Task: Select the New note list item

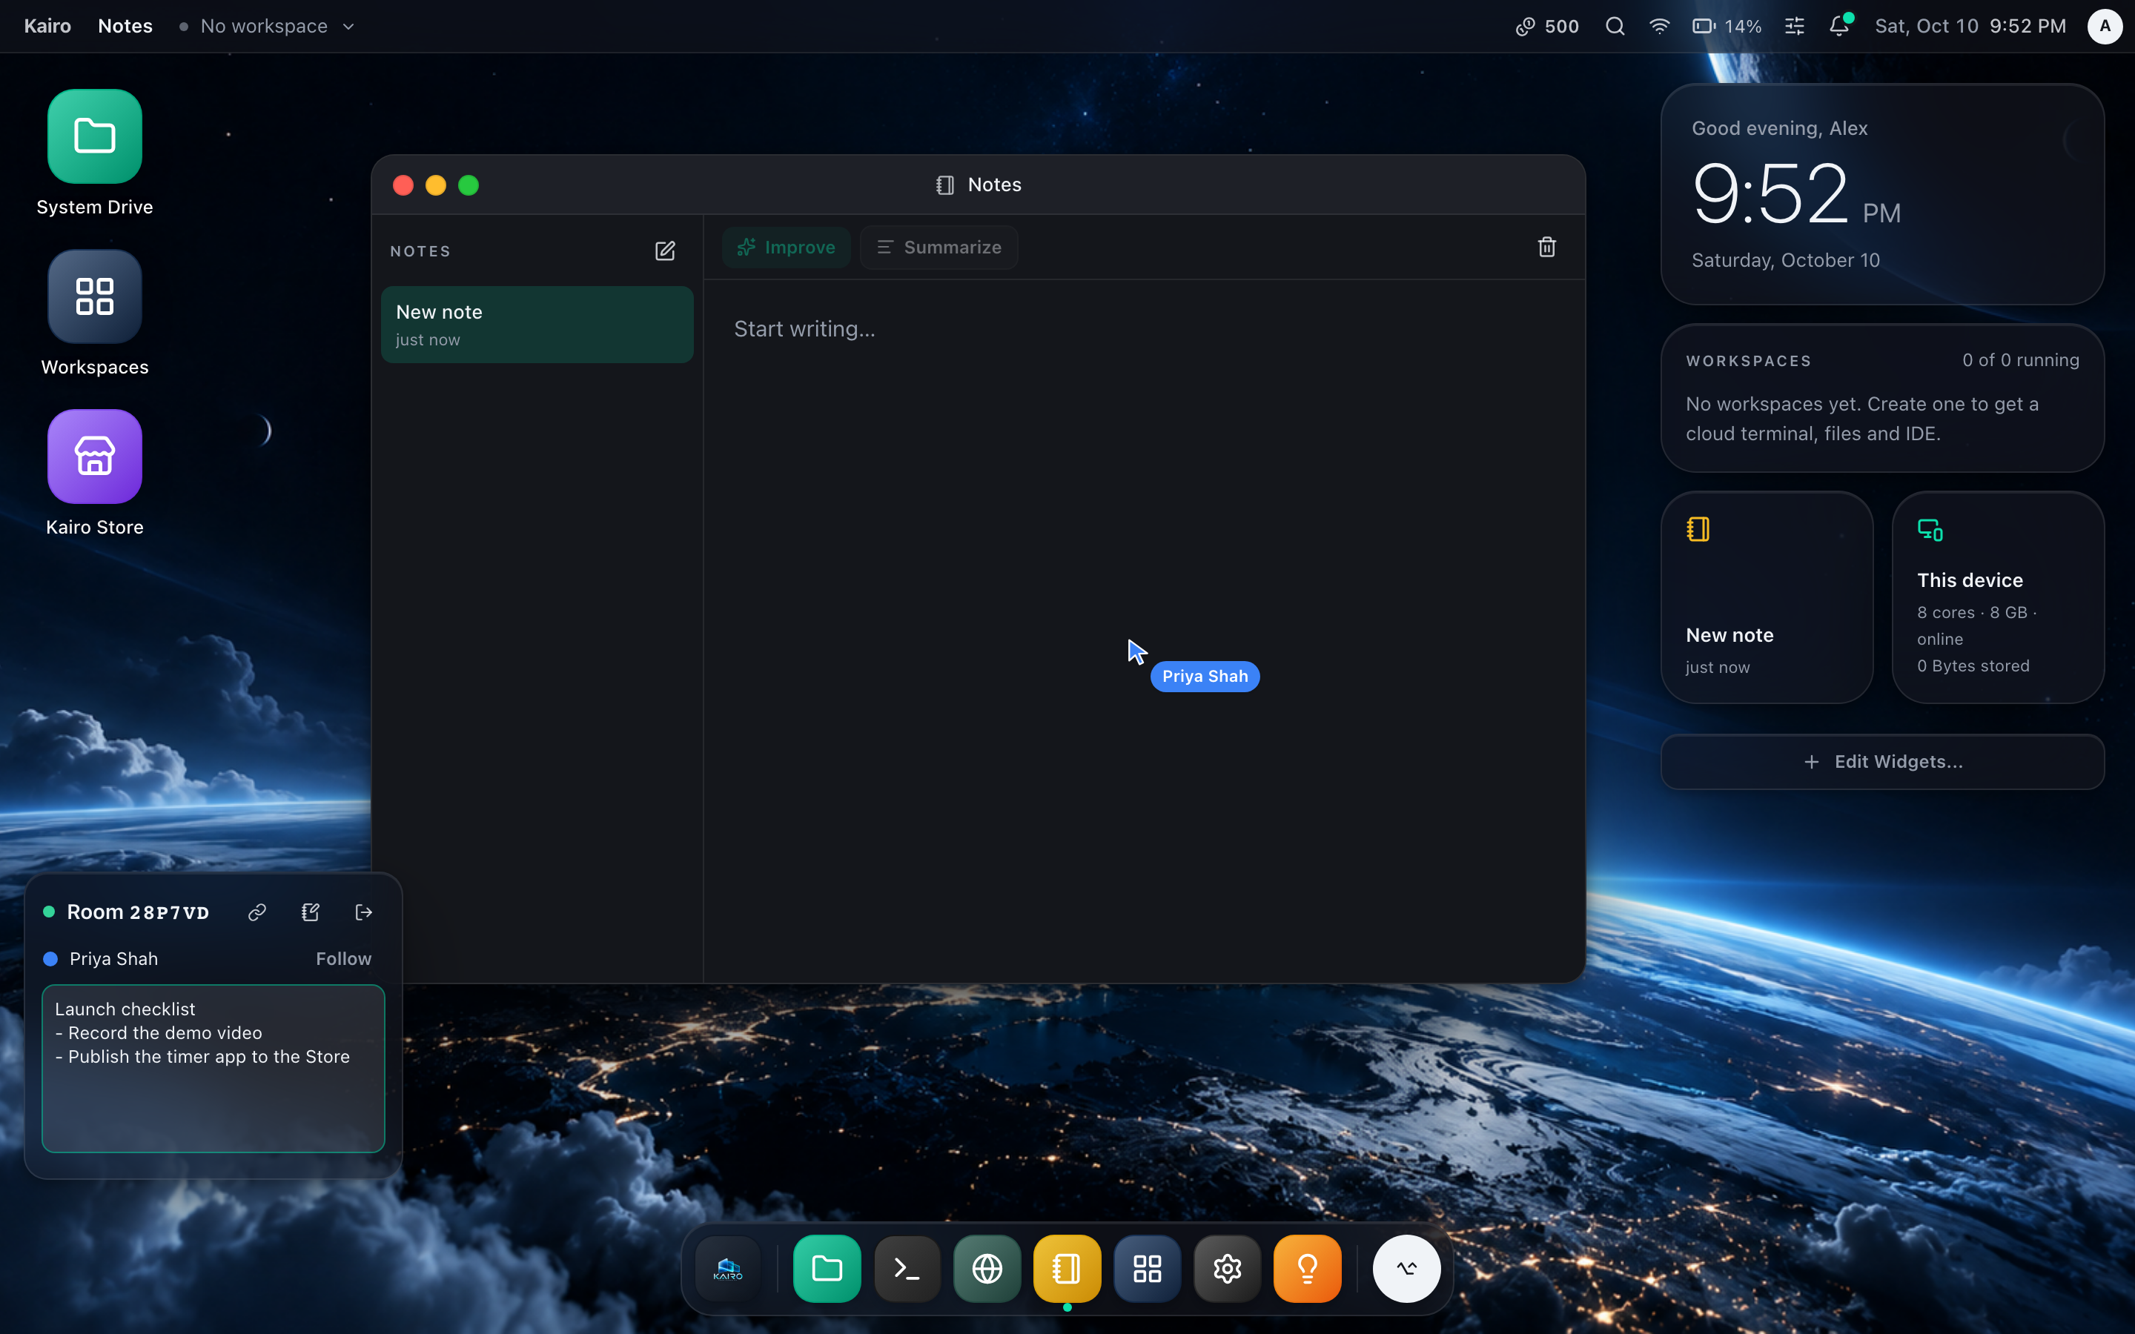Action: point(537,325)
